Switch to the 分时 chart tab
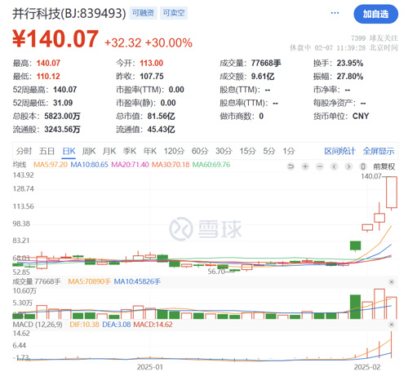 pos(24,151)
